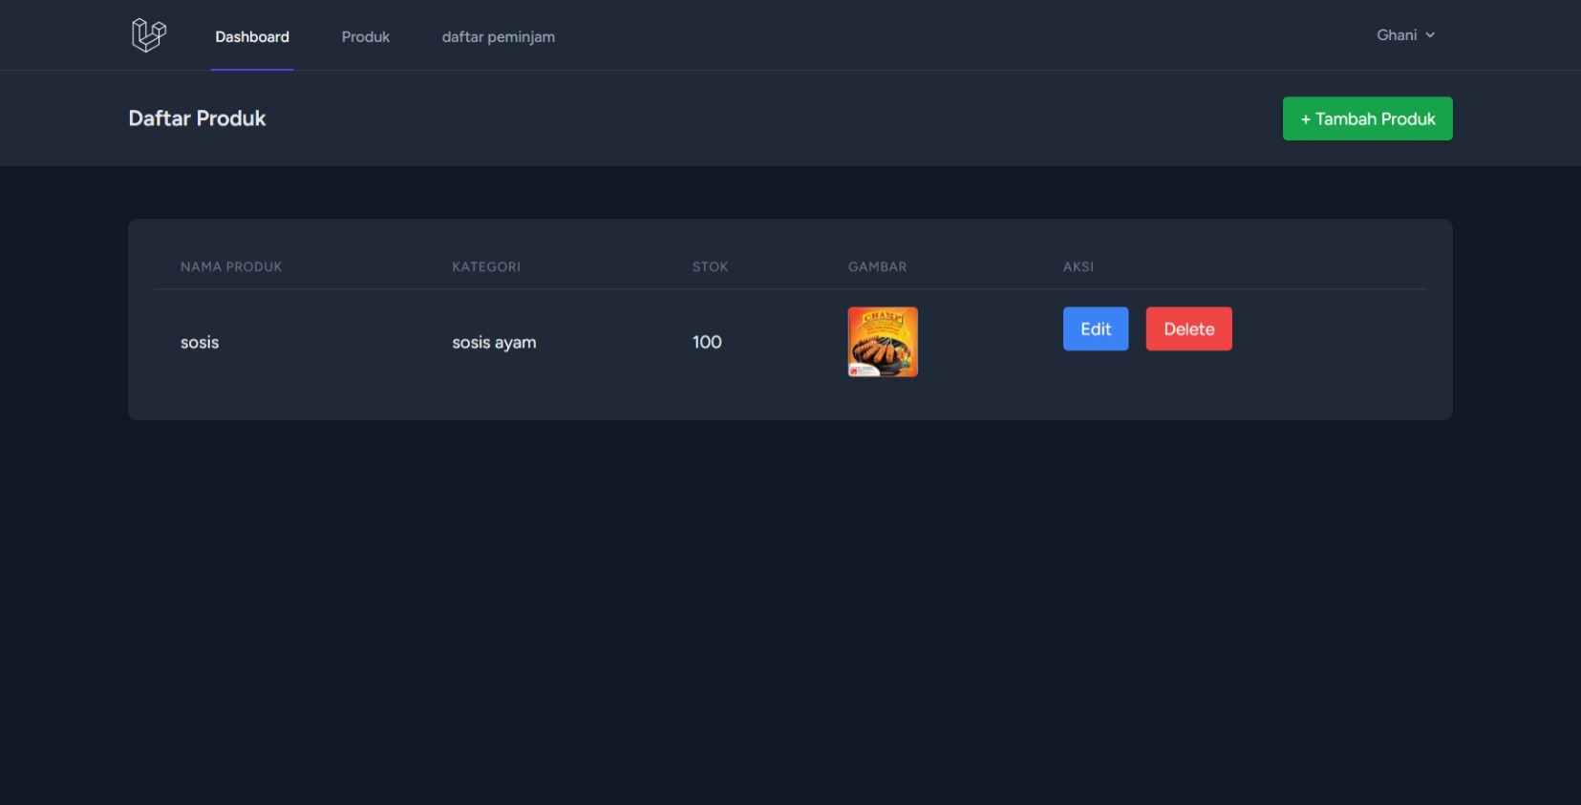Click the Tambah Produk button
Screen dimensions: 1581x805
click(x=1367, y=118)
